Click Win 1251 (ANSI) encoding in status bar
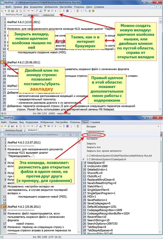Viewport: 163px width, 239px height. point(54,114)
